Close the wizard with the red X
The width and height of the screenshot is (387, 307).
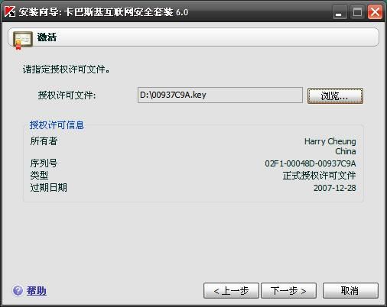click(375, 12)
